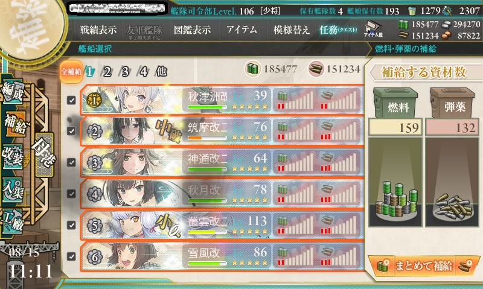Viewport: 483px width, 289px height.
Task: Toggle the checkbox beside 雪風改
Action: pyautogui.click(x=71, y=256)
